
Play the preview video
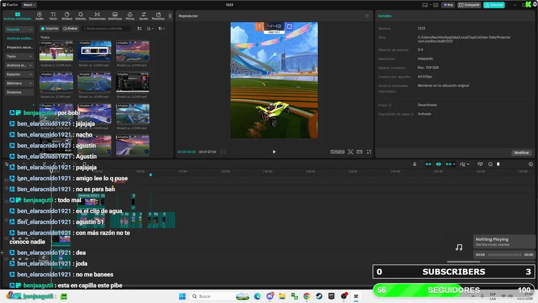[274, 152]
